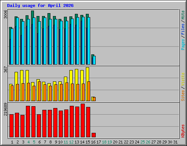Click day 10 on the x-axis
Screen dimensions: 187x146
(60, 142)
